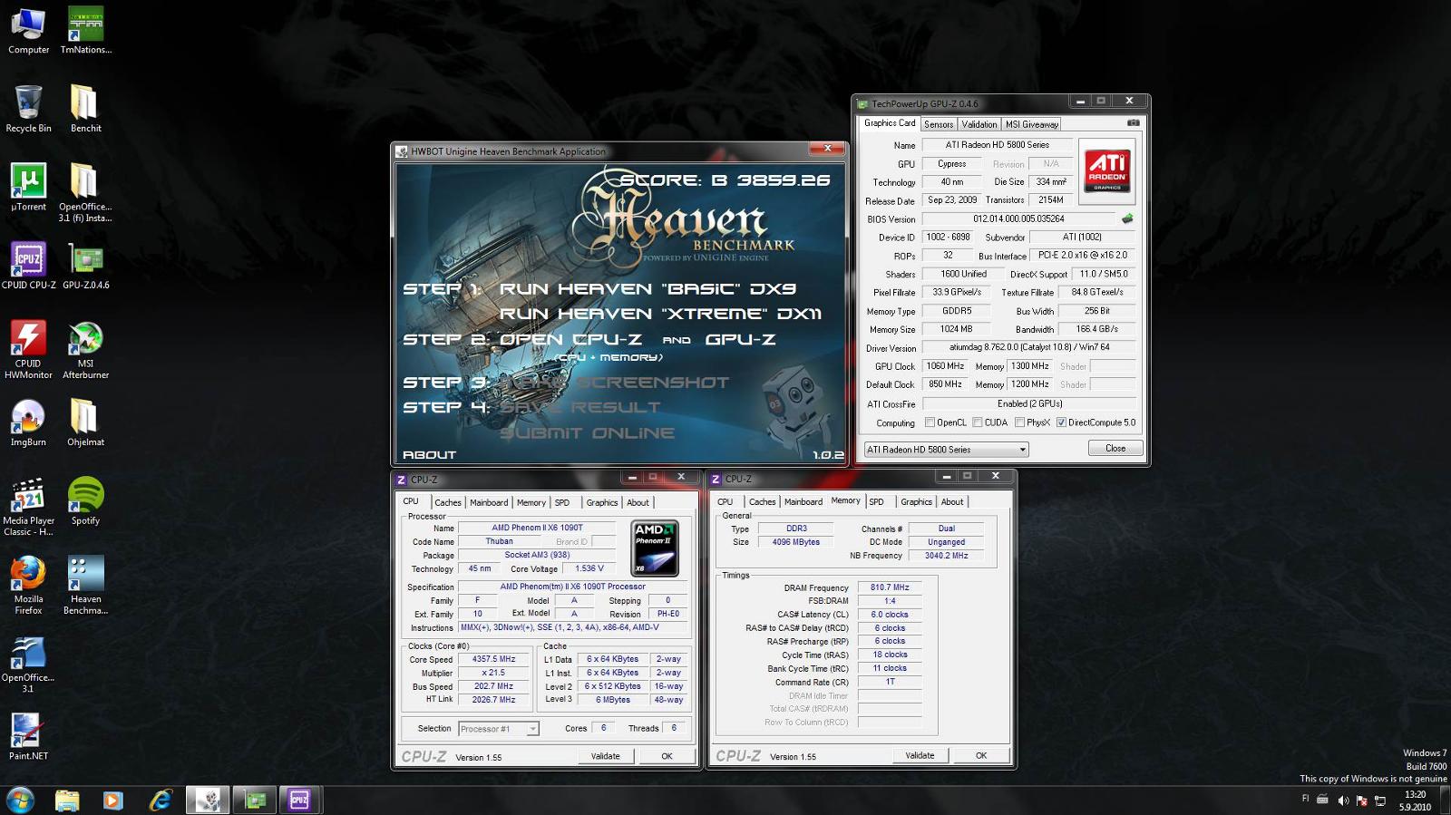Open OpenOffice 3.1 Install folder
The image size is (1451, 815).
[x=86, y=192]
